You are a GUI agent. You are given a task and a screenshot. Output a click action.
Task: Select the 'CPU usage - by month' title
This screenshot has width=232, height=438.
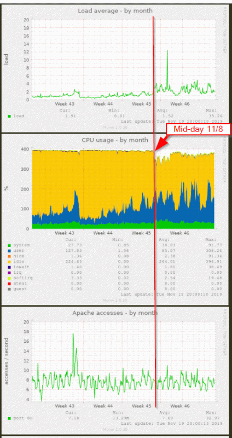tap(115, 140)
